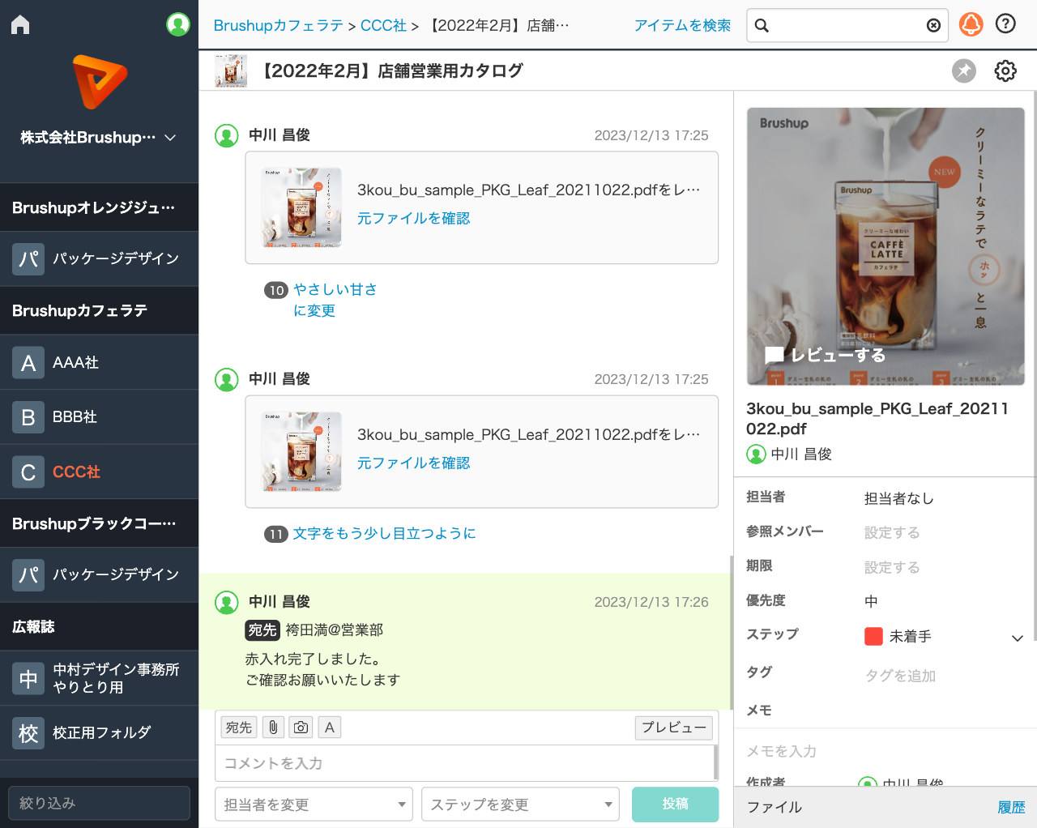
Task: Expand the 株式会社Brushup company switcher
Action: pyautogui.click(x=99, y=138)
